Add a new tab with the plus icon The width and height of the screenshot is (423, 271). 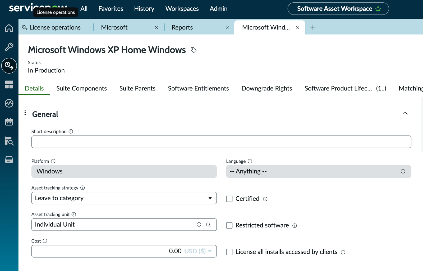313,27
